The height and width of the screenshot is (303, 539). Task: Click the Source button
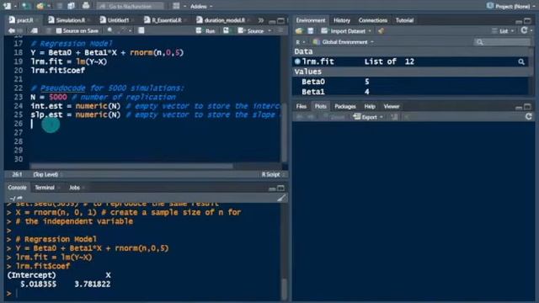tap(251, 31)
